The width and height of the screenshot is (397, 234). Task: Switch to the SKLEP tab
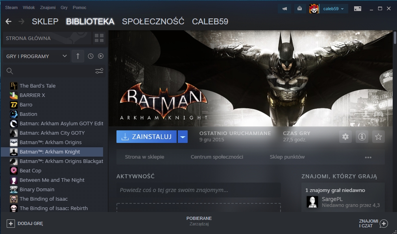click(45, 22)
